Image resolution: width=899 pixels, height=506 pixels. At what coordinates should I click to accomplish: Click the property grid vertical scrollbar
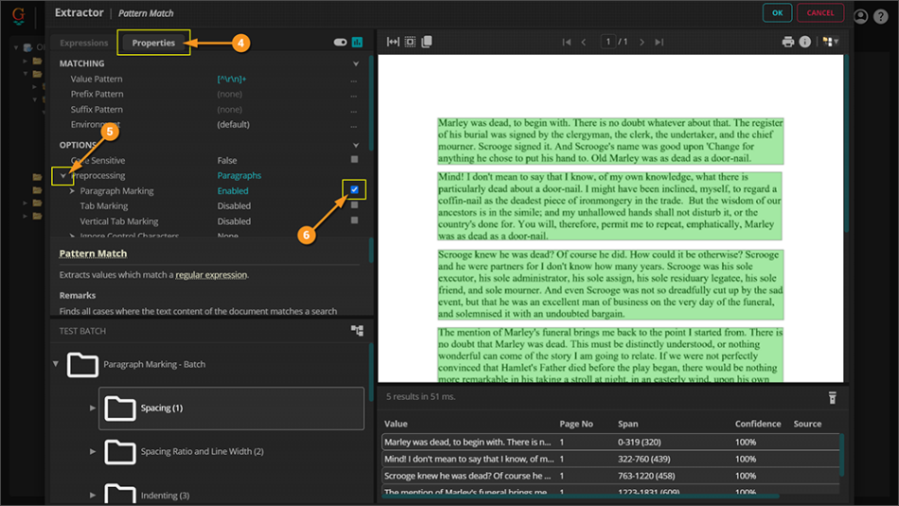point(371,103)
